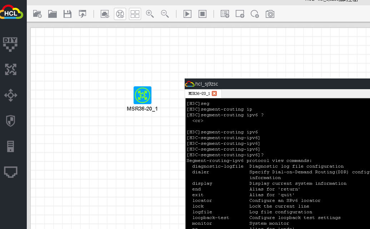
Task: Click the export project toolbar icon
Action: 82,14
